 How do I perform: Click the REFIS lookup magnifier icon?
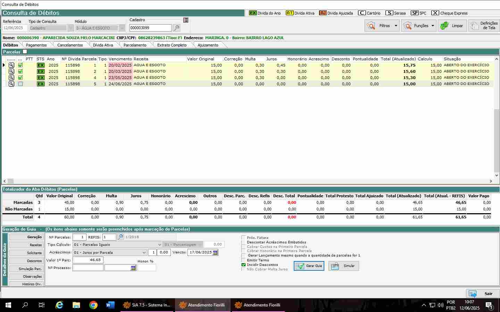click(x=120, y=237)
